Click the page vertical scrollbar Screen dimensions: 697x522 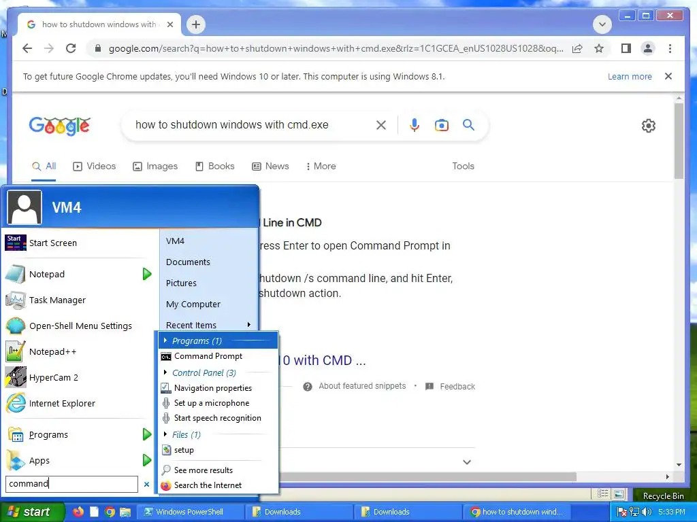click(679, 140)
